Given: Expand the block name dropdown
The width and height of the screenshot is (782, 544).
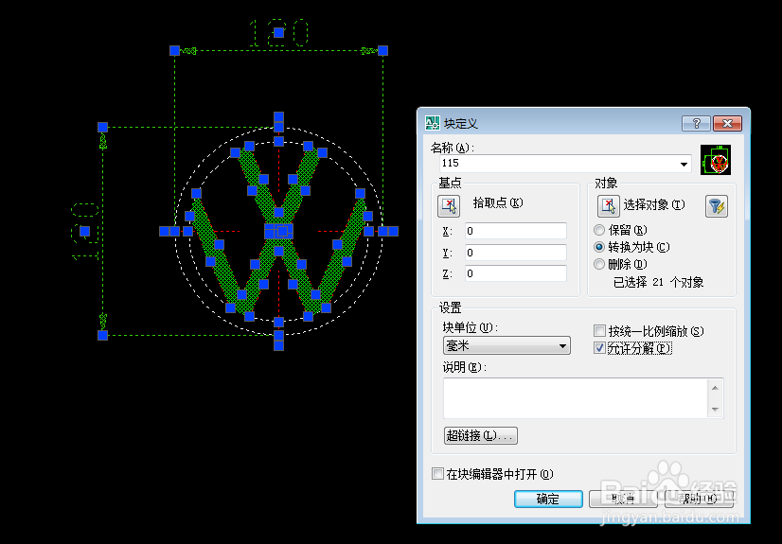Looking at the screenshot, I should [x=684, y=164].
